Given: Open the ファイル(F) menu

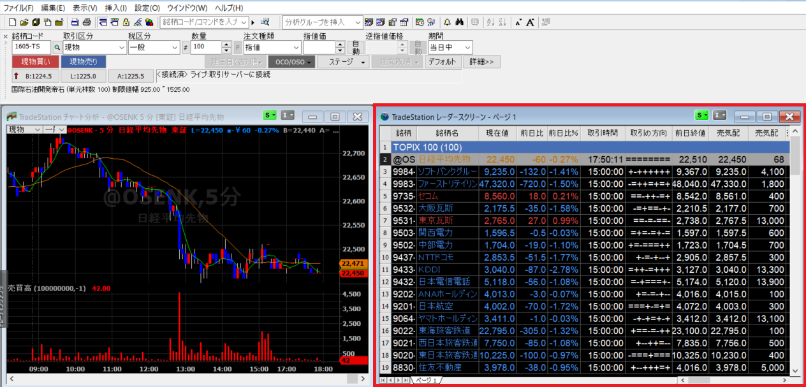Looking at the screenshot, I should coord(18,8).
